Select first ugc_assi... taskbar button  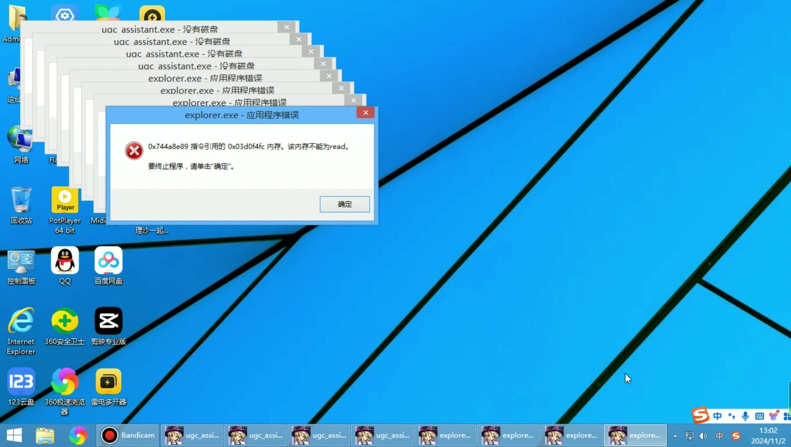(x=192, y=435)
